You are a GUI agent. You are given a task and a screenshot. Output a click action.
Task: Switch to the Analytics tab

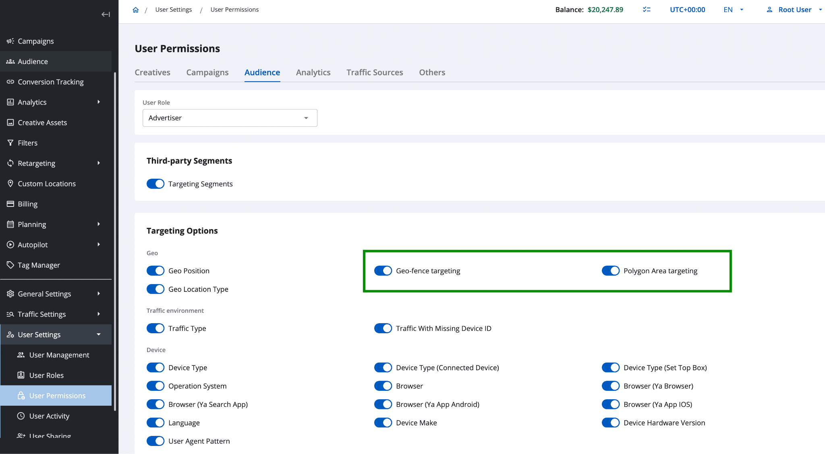coord(313,72)
